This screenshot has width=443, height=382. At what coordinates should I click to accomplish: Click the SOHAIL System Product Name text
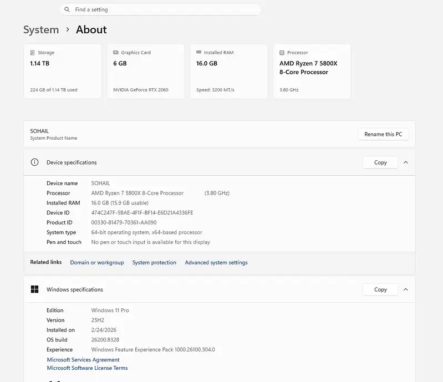coord(54,134)
